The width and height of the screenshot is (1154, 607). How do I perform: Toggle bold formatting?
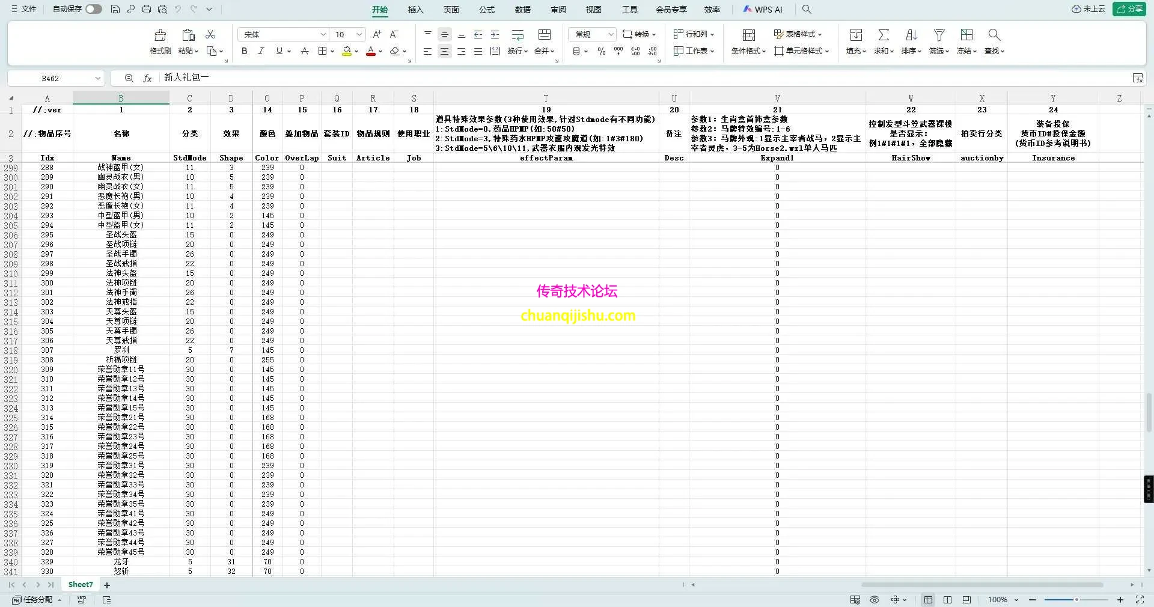(244, 51)
